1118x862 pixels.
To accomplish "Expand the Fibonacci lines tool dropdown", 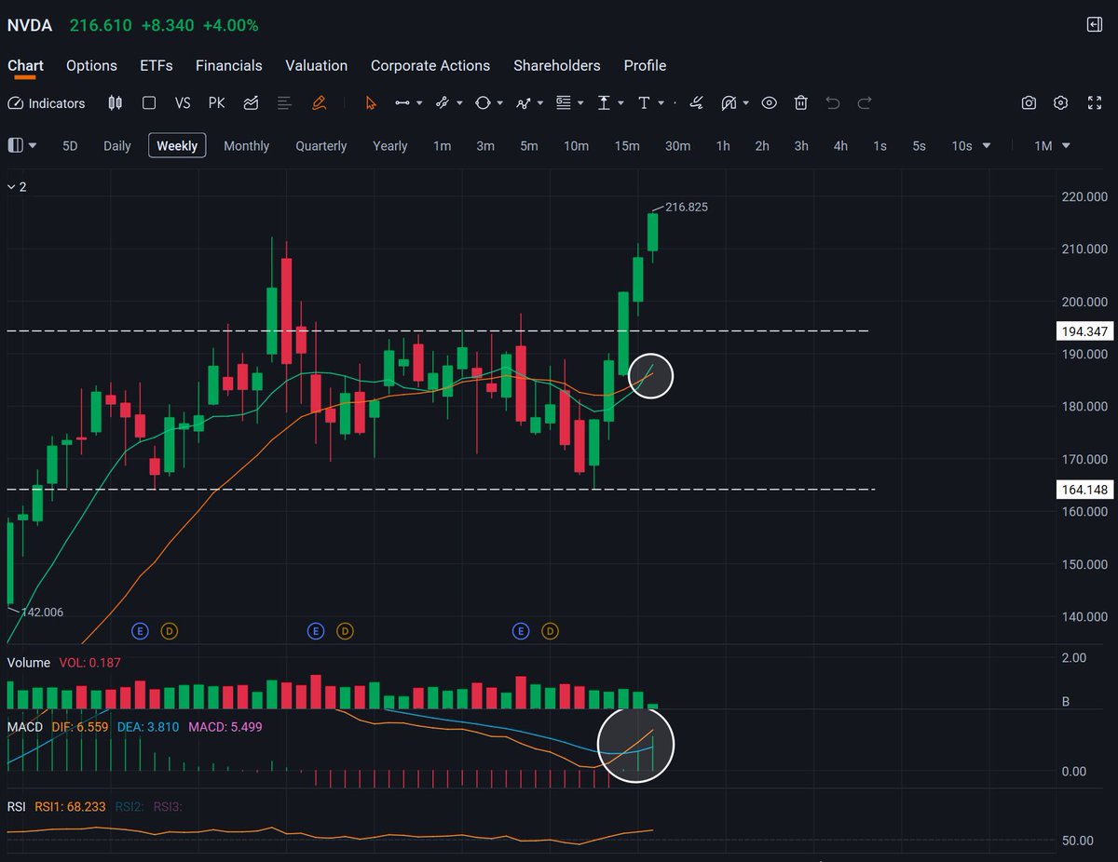I will click(x=580, y=103).
